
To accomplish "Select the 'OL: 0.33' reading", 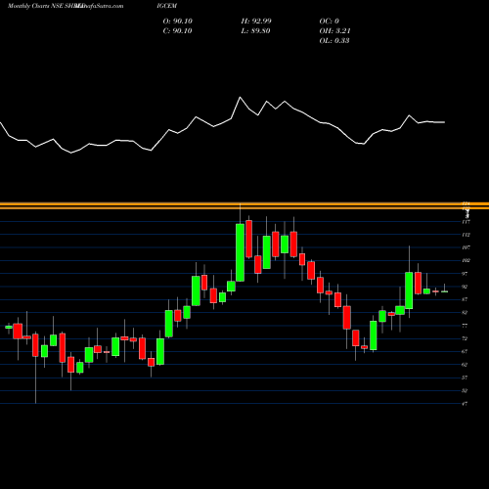I will coord(334,40).
